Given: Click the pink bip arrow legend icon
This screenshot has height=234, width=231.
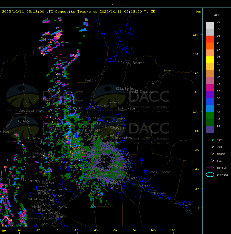Looking at the screenshot, I should (x=210, y=161).
